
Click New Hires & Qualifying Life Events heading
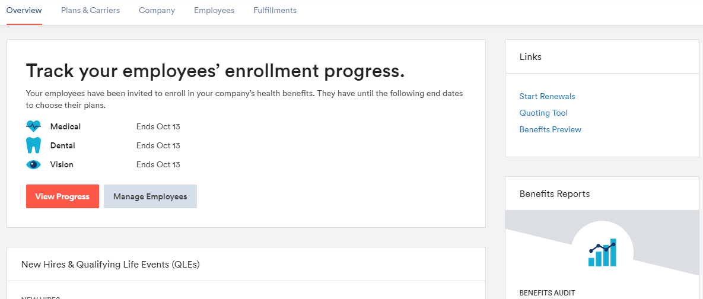click(110, 265)
